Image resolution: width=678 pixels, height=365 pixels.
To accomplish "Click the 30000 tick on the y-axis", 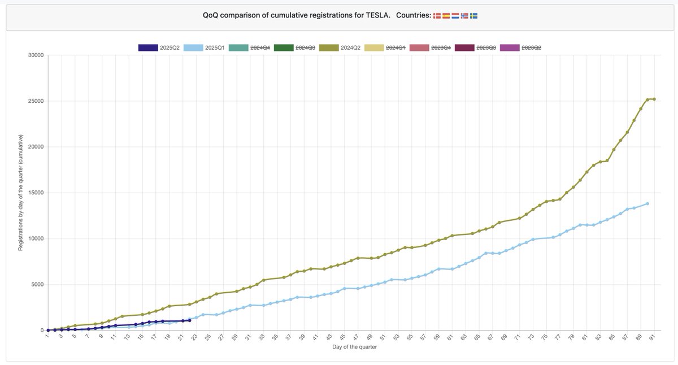I will tap(36, 55).
